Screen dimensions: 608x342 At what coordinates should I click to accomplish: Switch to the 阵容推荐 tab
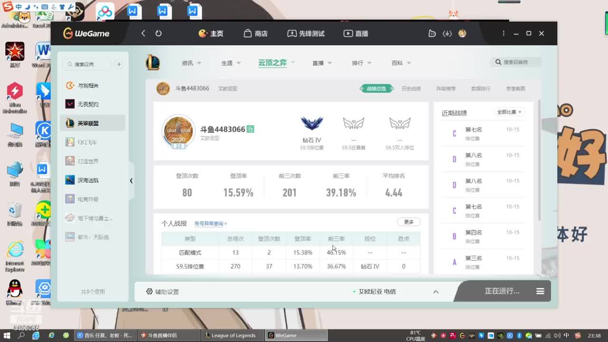click(446, 88)
